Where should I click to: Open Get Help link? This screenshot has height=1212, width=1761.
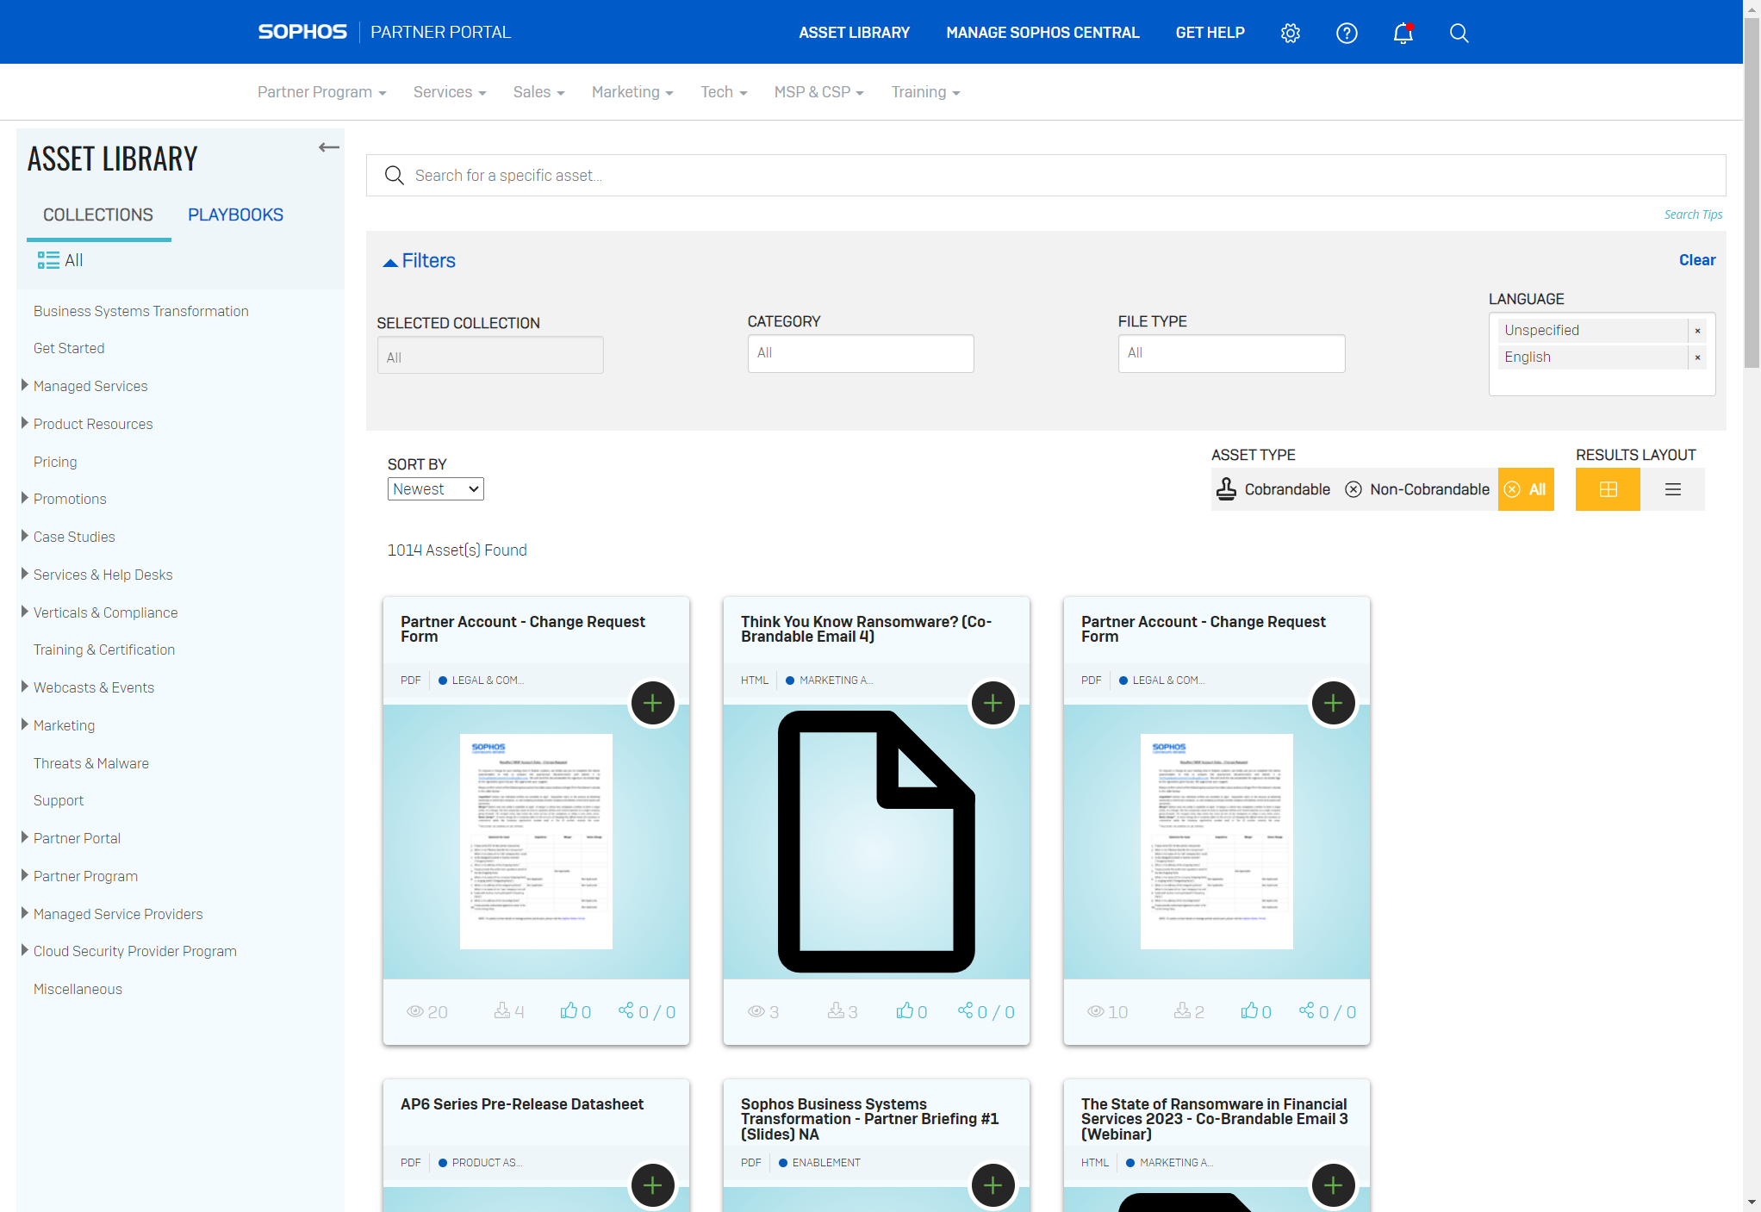tap(1210, 33)
